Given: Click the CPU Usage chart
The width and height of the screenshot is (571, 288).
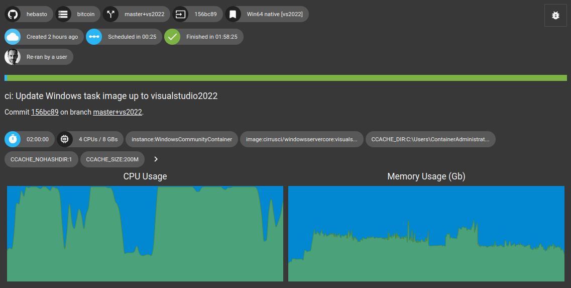Looking at the screenshot, I should pos(145,234).
